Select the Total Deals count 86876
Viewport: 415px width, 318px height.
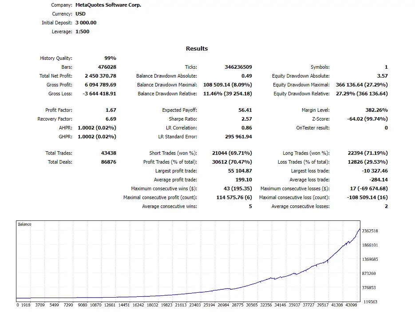pyautogui.click(x=108, y=162)
